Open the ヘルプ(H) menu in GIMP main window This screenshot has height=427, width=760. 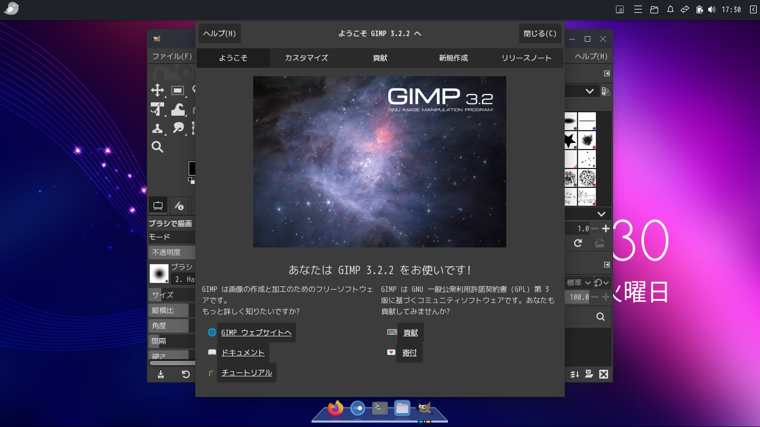click(x=591, y=56)
